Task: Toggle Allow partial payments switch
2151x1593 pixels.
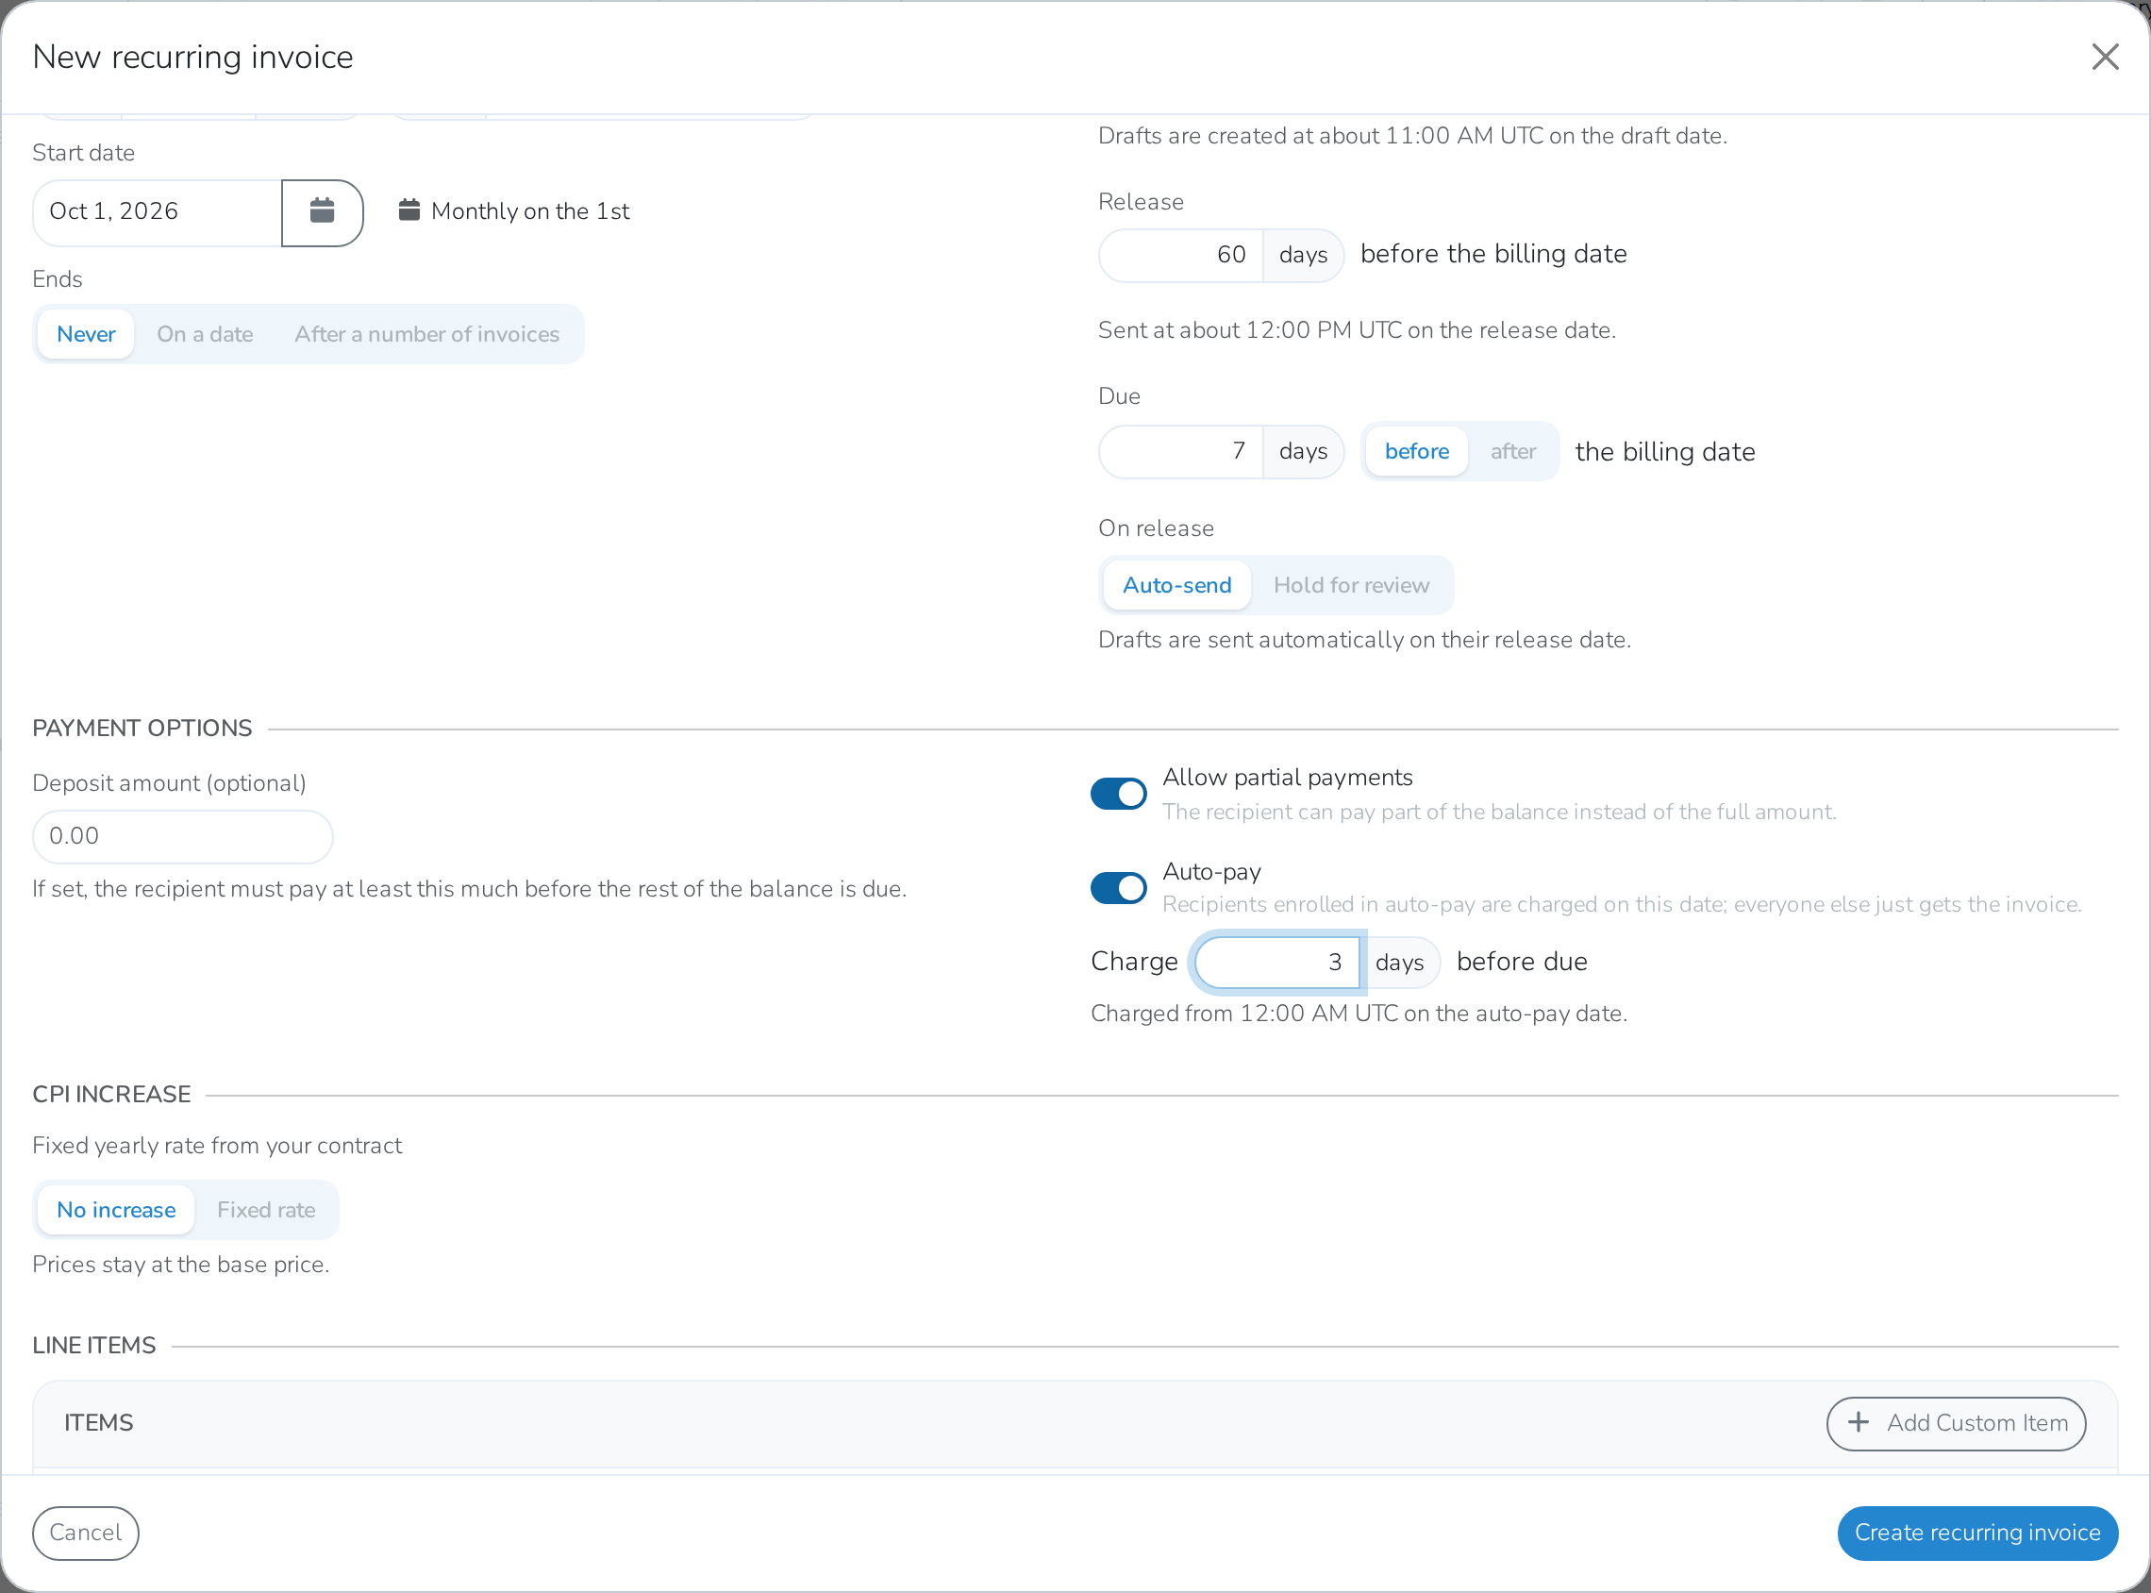Action: 1118,794
